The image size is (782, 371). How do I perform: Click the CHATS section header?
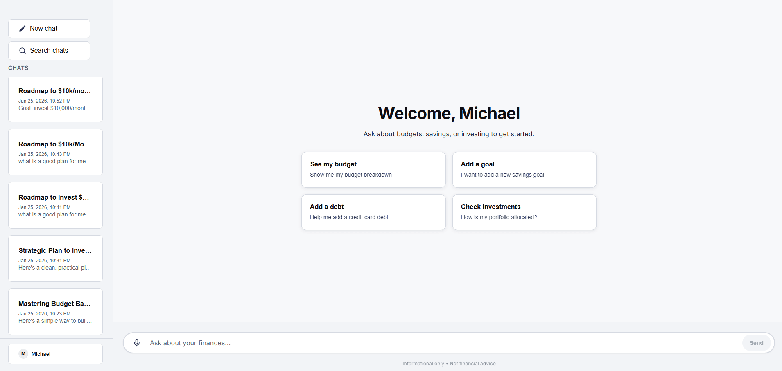tap(18, 67)
